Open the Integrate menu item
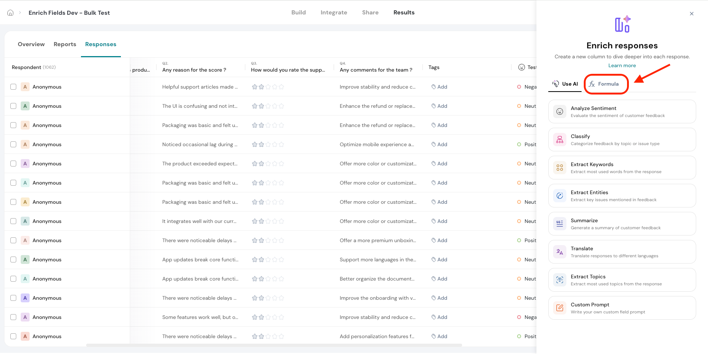 [x=333, y=13]
